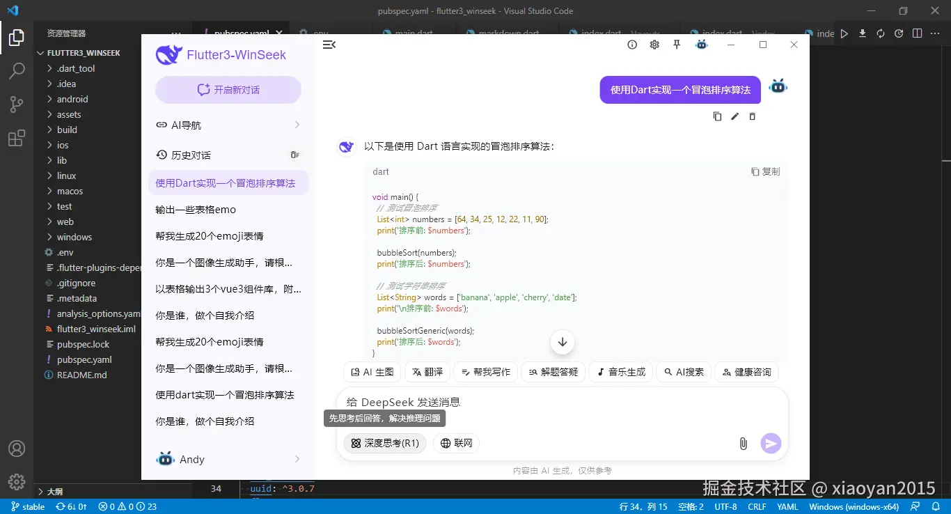Delete this chat using the trash icon
Image resolution: width=951 pixels, height=514 pixels.
752,116
